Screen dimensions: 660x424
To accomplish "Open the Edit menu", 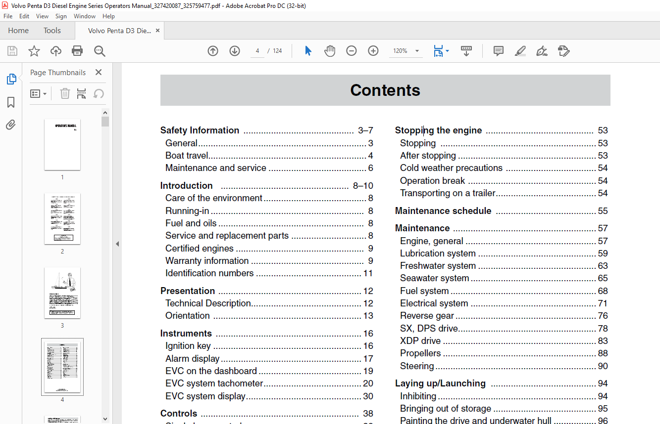I will point(24,16).
